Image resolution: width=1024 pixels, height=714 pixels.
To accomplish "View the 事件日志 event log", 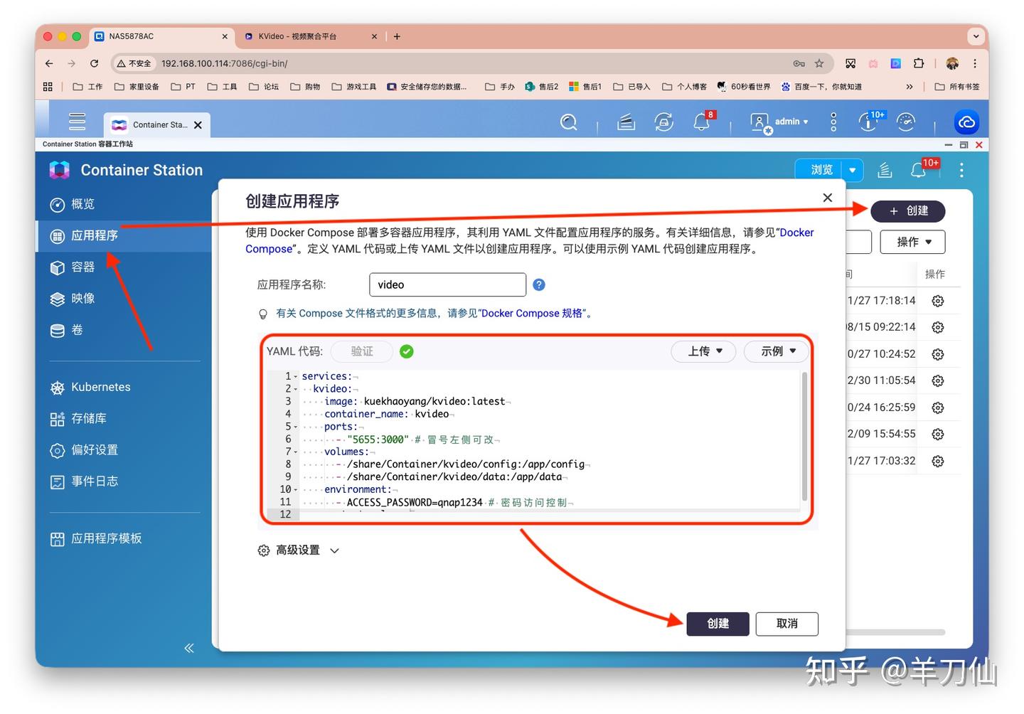I will point(95,481).
